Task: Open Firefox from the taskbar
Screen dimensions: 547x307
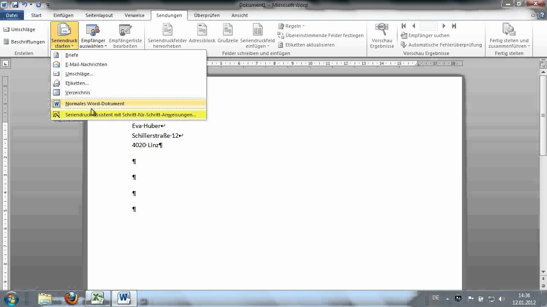Action: click(x=71, y=298)
